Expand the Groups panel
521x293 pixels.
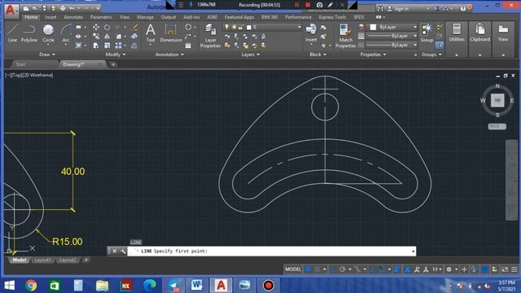[431, 55]
